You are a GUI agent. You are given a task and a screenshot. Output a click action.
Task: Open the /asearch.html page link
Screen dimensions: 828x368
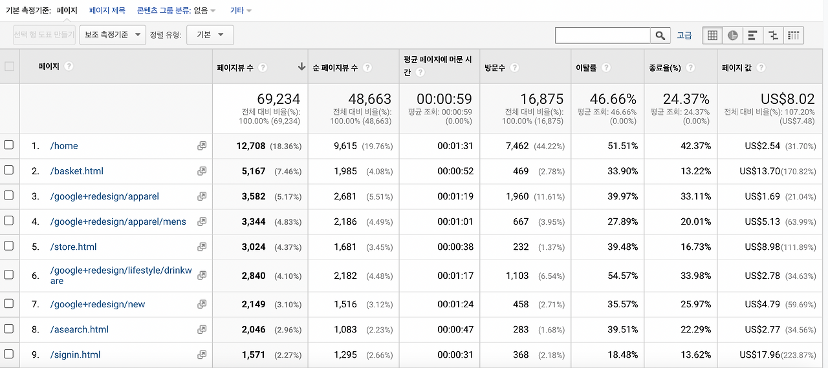80,329
